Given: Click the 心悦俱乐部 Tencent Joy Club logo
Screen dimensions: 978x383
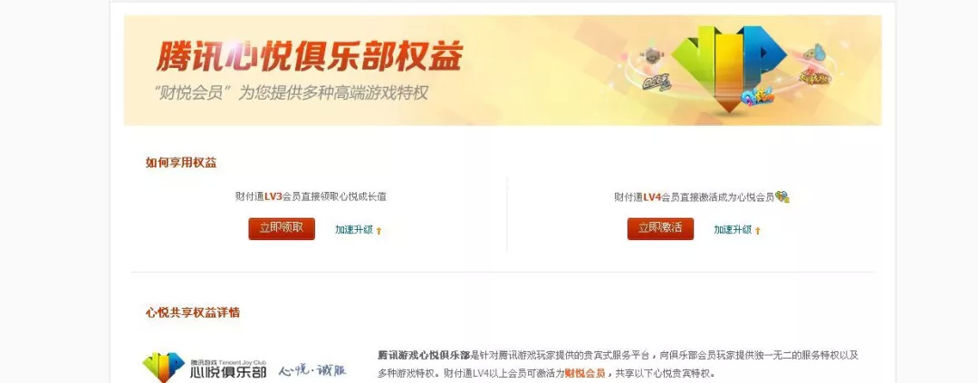Looking at the screenshot, I should tap(205, 367).
